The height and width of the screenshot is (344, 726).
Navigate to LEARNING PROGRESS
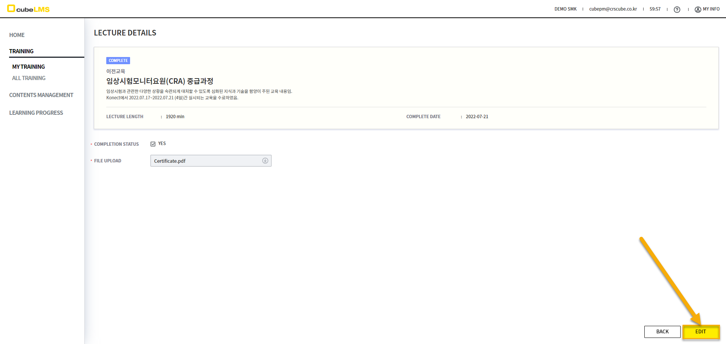pyautogui.click(x=36, y=113)
